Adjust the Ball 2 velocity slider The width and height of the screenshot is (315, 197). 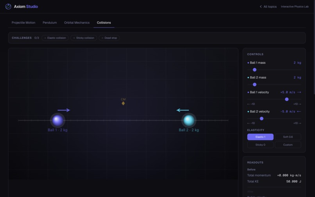(274, 118)
